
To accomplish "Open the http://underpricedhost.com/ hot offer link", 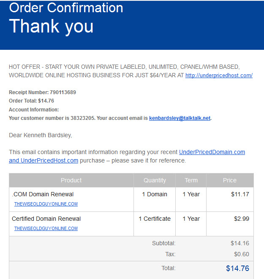I will pyautogui.click(x=219, y=76).
